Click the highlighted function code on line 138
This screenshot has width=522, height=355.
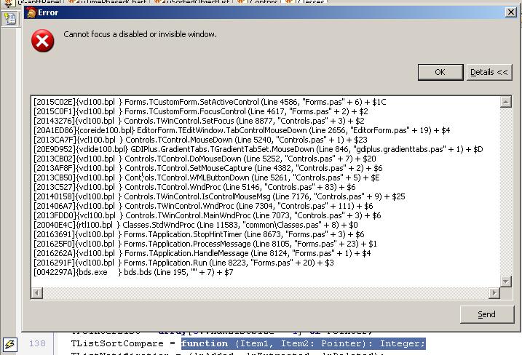coord(302,343)
